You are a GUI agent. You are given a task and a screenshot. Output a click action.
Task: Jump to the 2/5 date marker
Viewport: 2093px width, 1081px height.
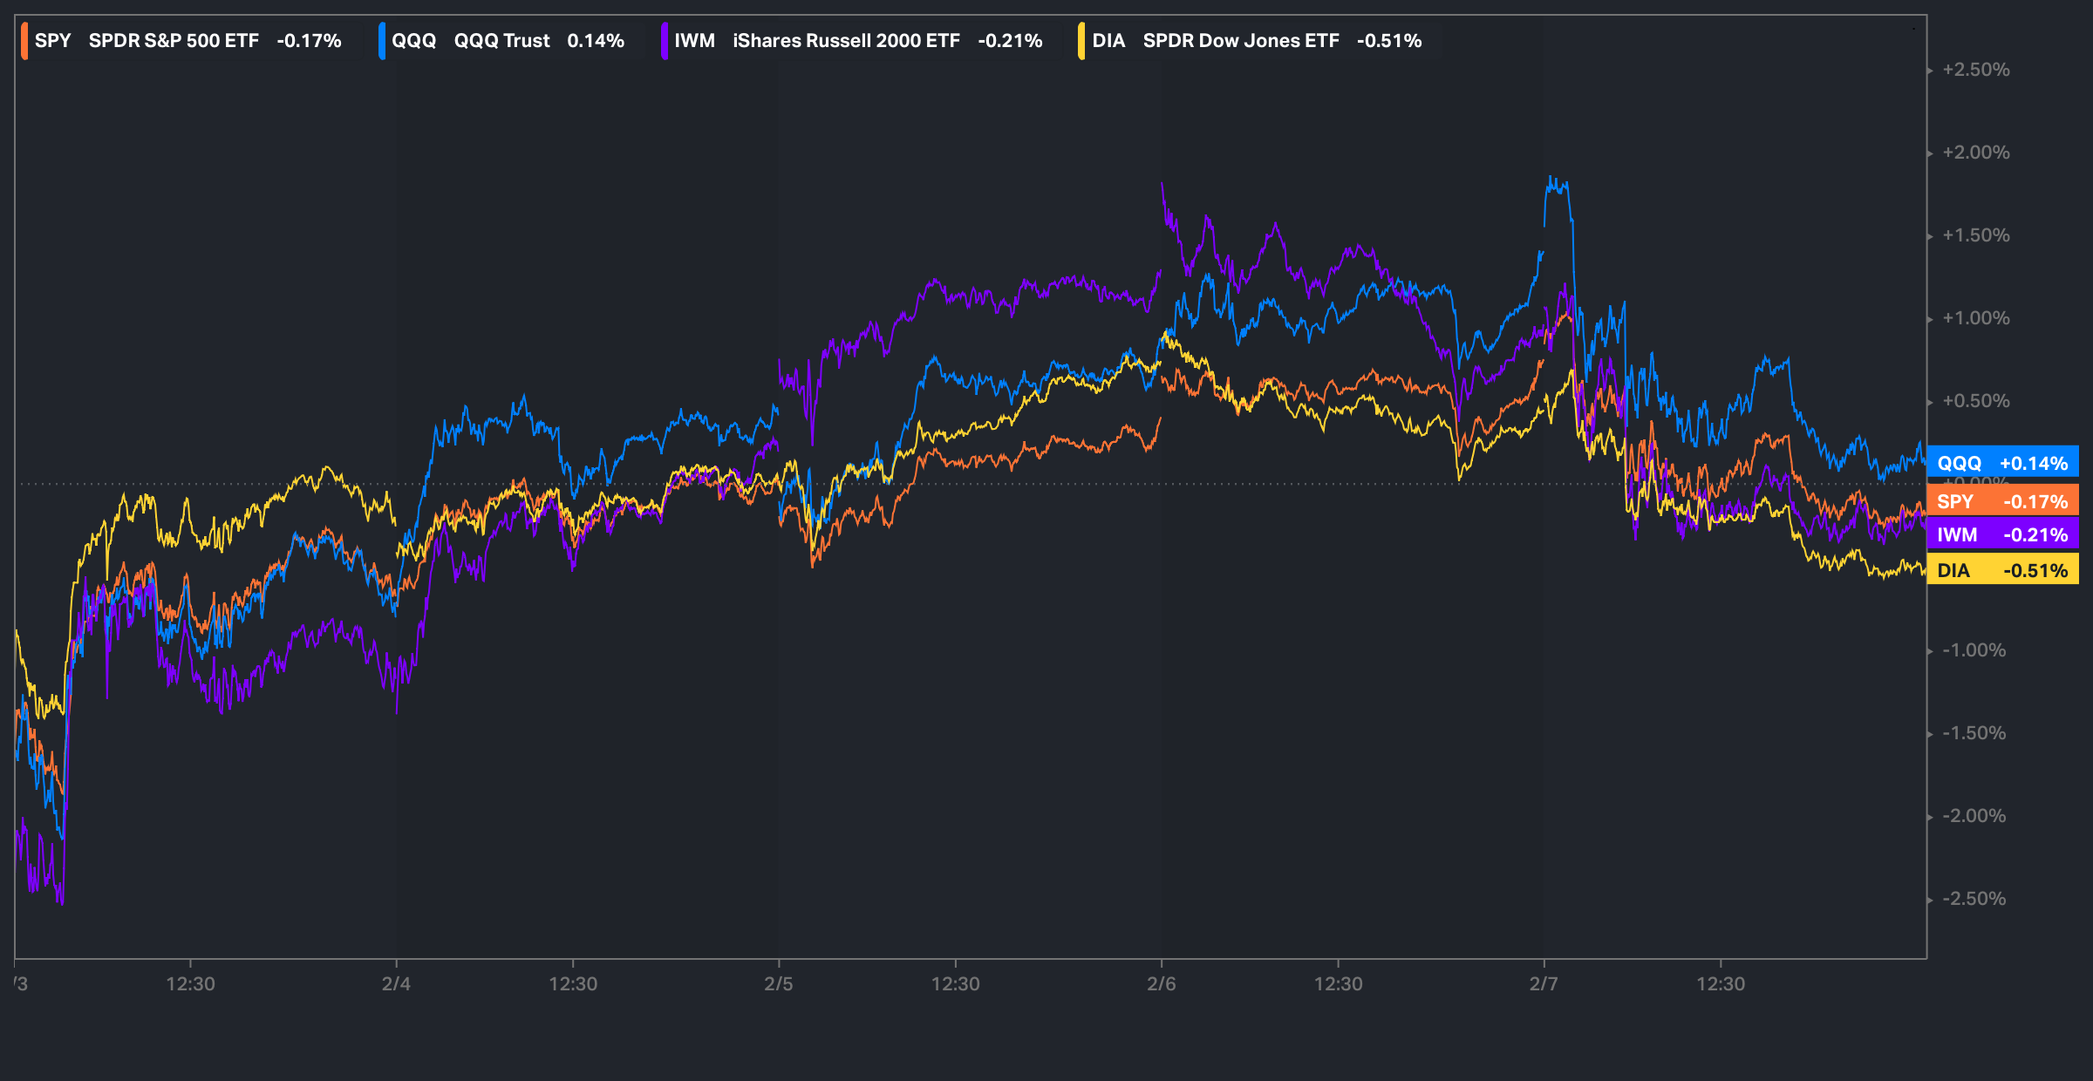[x=779, y=983]
